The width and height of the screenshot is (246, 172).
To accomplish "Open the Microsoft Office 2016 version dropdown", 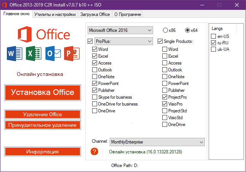I will (x=120, y=30).
